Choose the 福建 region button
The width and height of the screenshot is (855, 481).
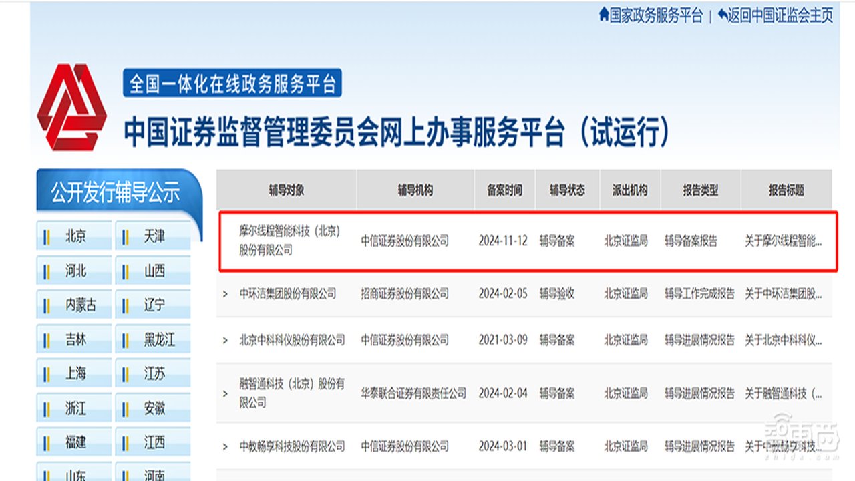click(x=75, y=442)
